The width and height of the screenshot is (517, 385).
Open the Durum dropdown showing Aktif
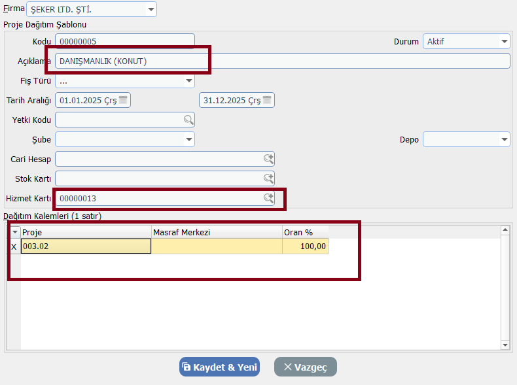coord(504,41)
